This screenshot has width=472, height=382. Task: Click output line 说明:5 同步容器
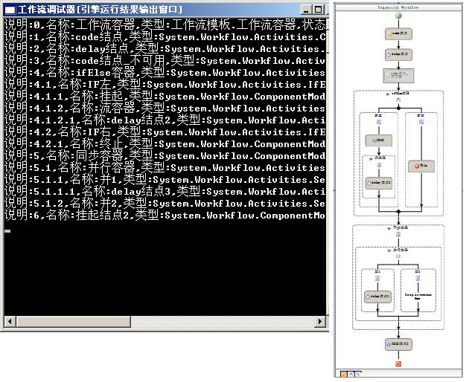click(x=165, y=156)
